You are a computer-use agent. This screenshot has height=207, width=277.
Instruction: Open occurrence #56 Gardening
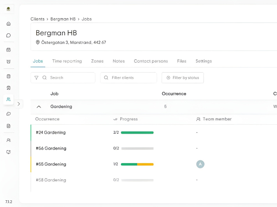[51, 148]
